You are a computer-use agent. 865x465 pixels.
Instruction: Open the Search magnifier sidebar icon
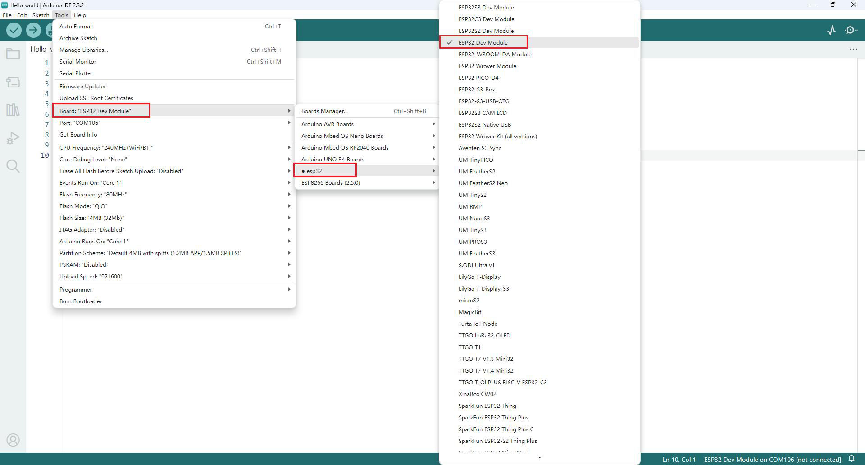tap(13, 166)
